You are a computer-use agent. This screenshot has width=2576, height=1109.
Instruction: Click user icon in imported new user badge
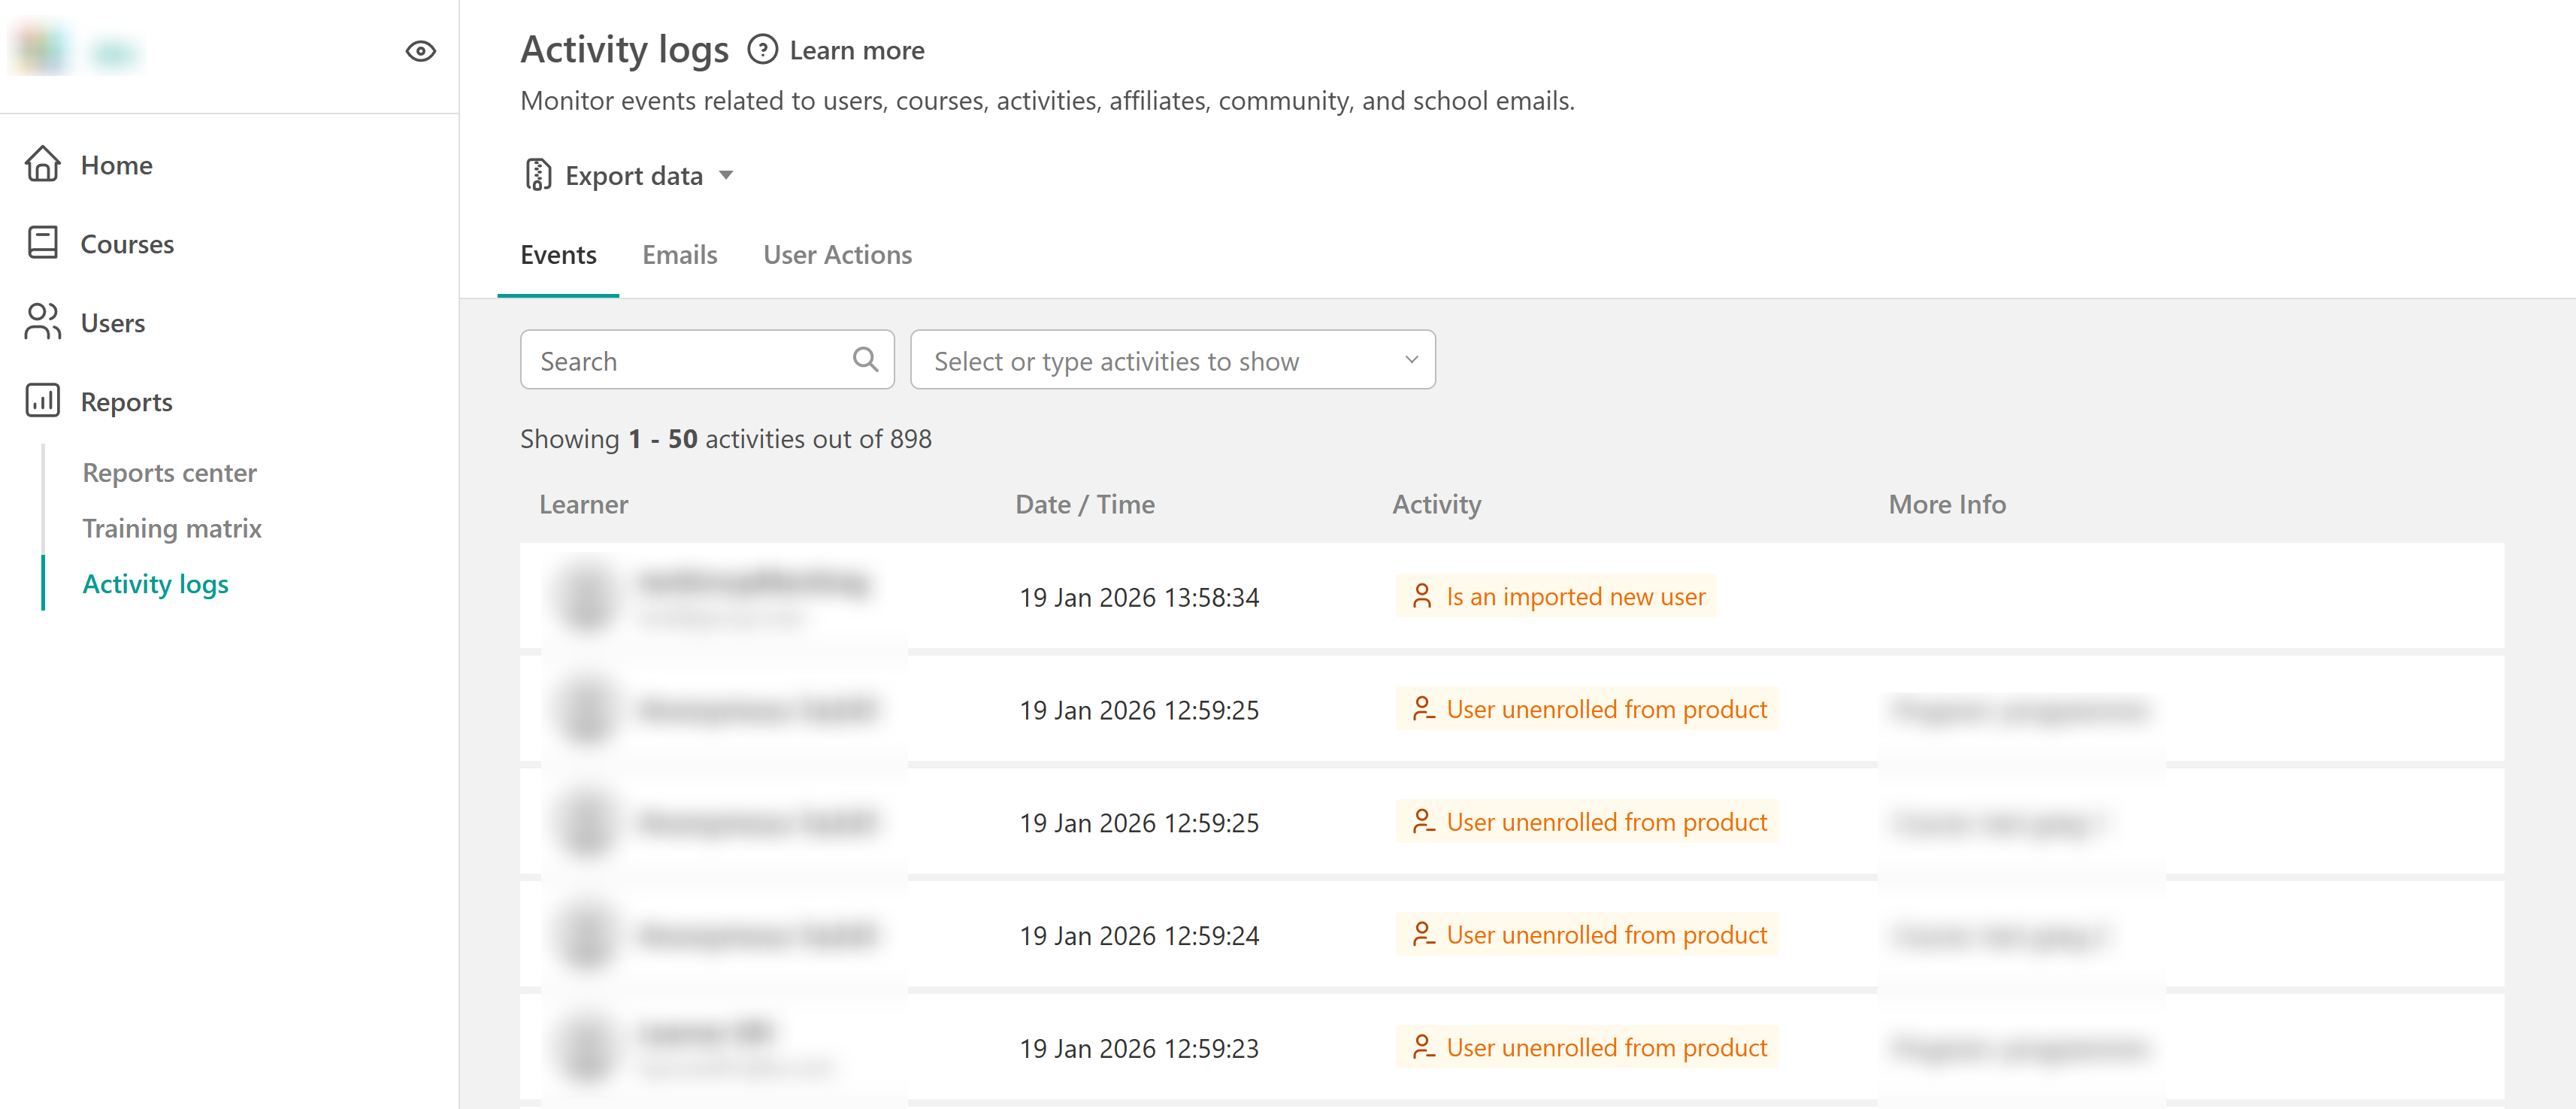(x=1421, y=596)
